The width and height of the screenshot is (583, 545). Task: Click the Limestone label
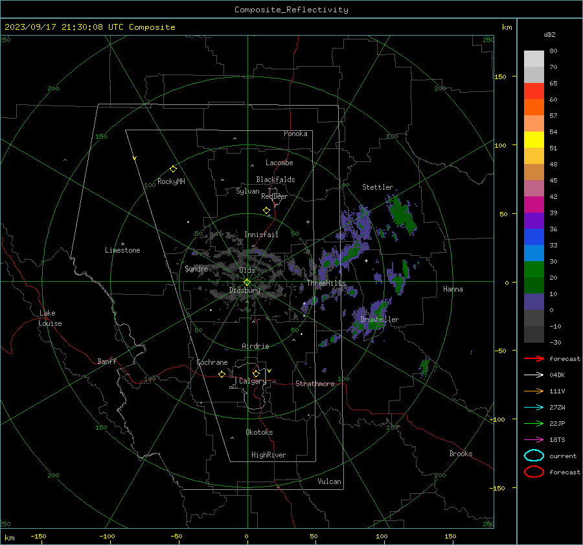(x=122, y=250)
